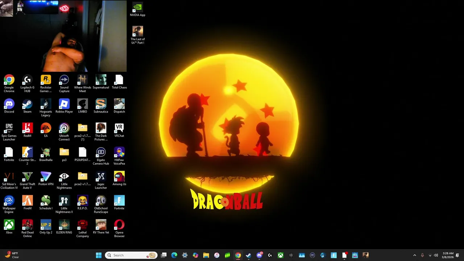Select the ps3 folder

pyautogui.click(x=64, y=154)
